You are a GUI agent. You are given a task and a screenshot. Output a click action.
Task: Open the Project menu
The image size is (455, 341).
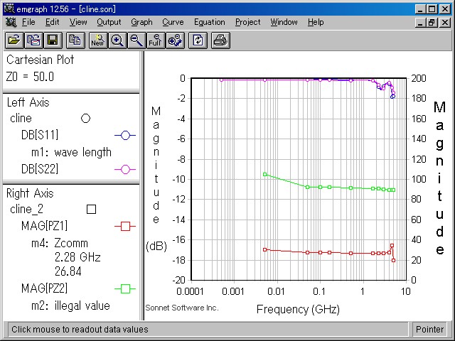248,22
